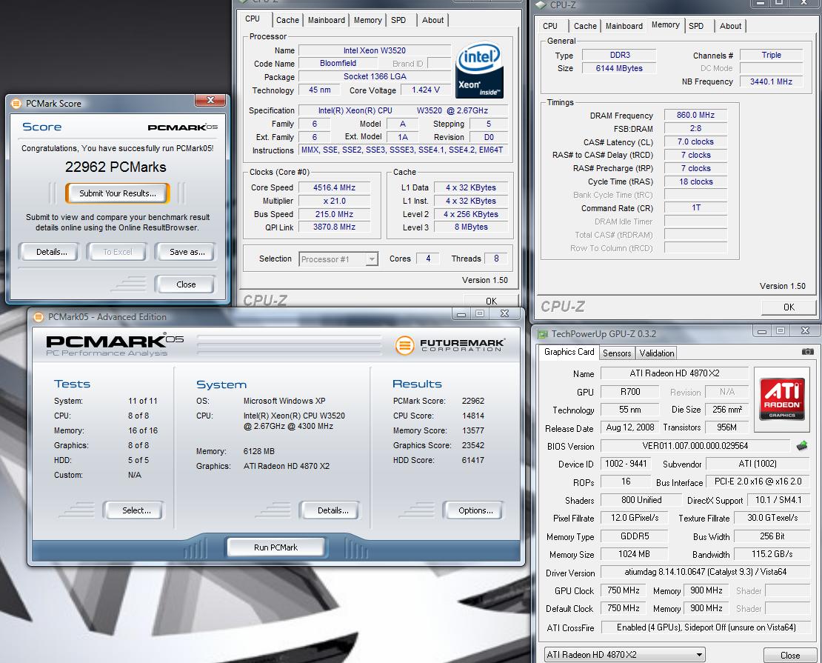Select CPU tab in right CPU-Z window
The height and width of the screenshot is (663, 822).
click(550, 26)
